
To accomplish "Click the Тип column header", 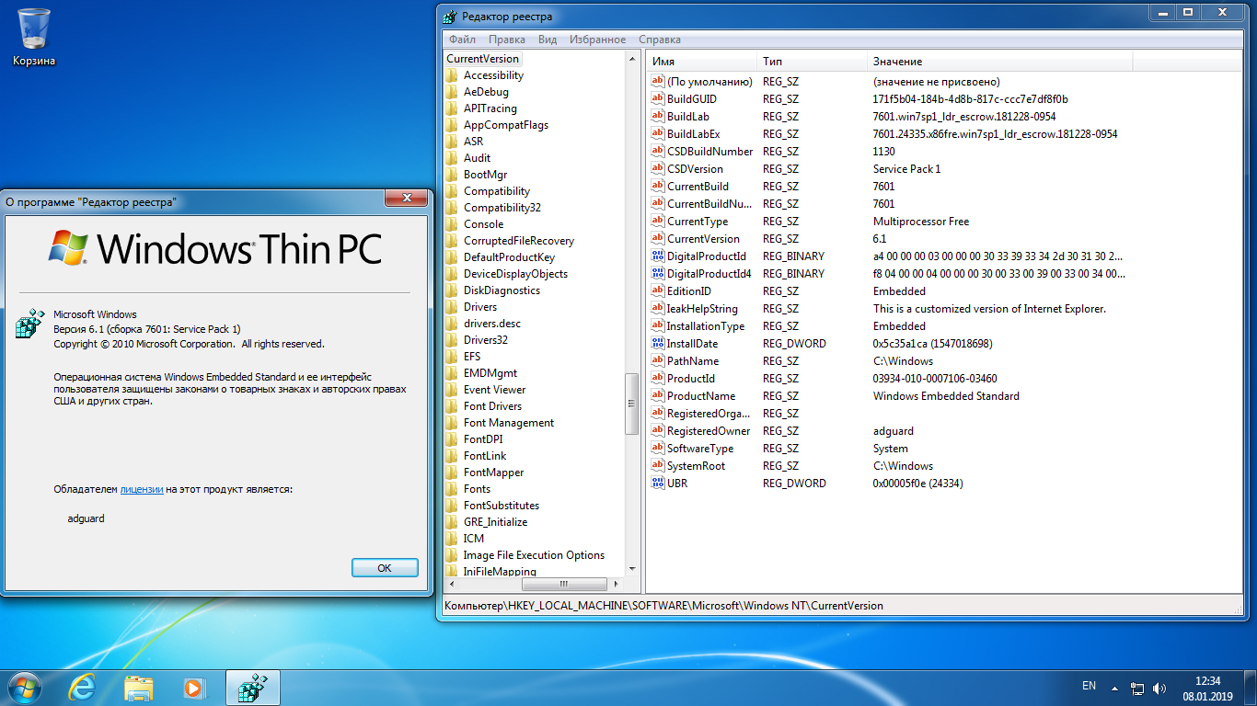I will (x=812, y=61).
